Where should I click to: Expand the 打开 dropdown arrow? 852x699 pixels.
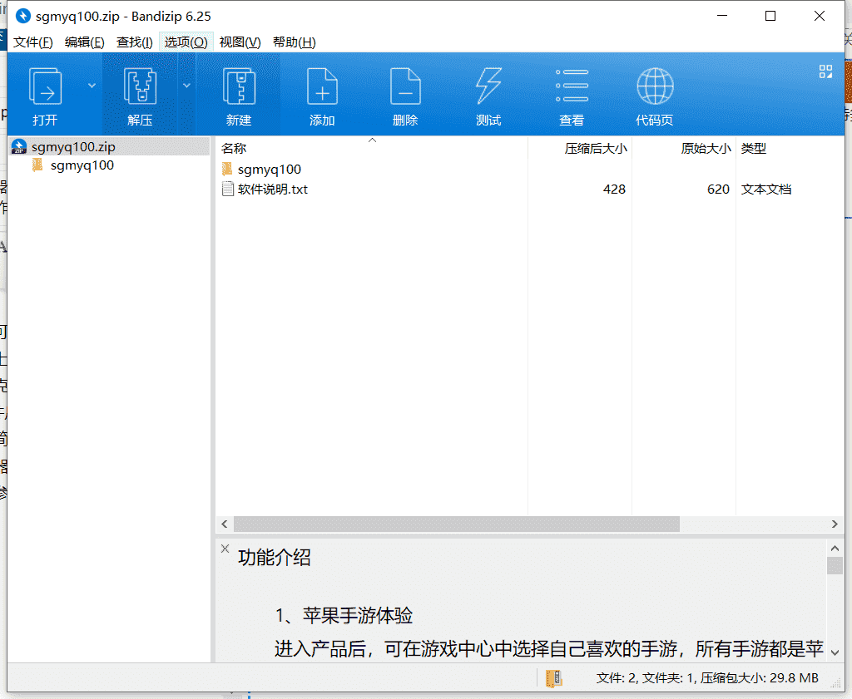[92, 86]
